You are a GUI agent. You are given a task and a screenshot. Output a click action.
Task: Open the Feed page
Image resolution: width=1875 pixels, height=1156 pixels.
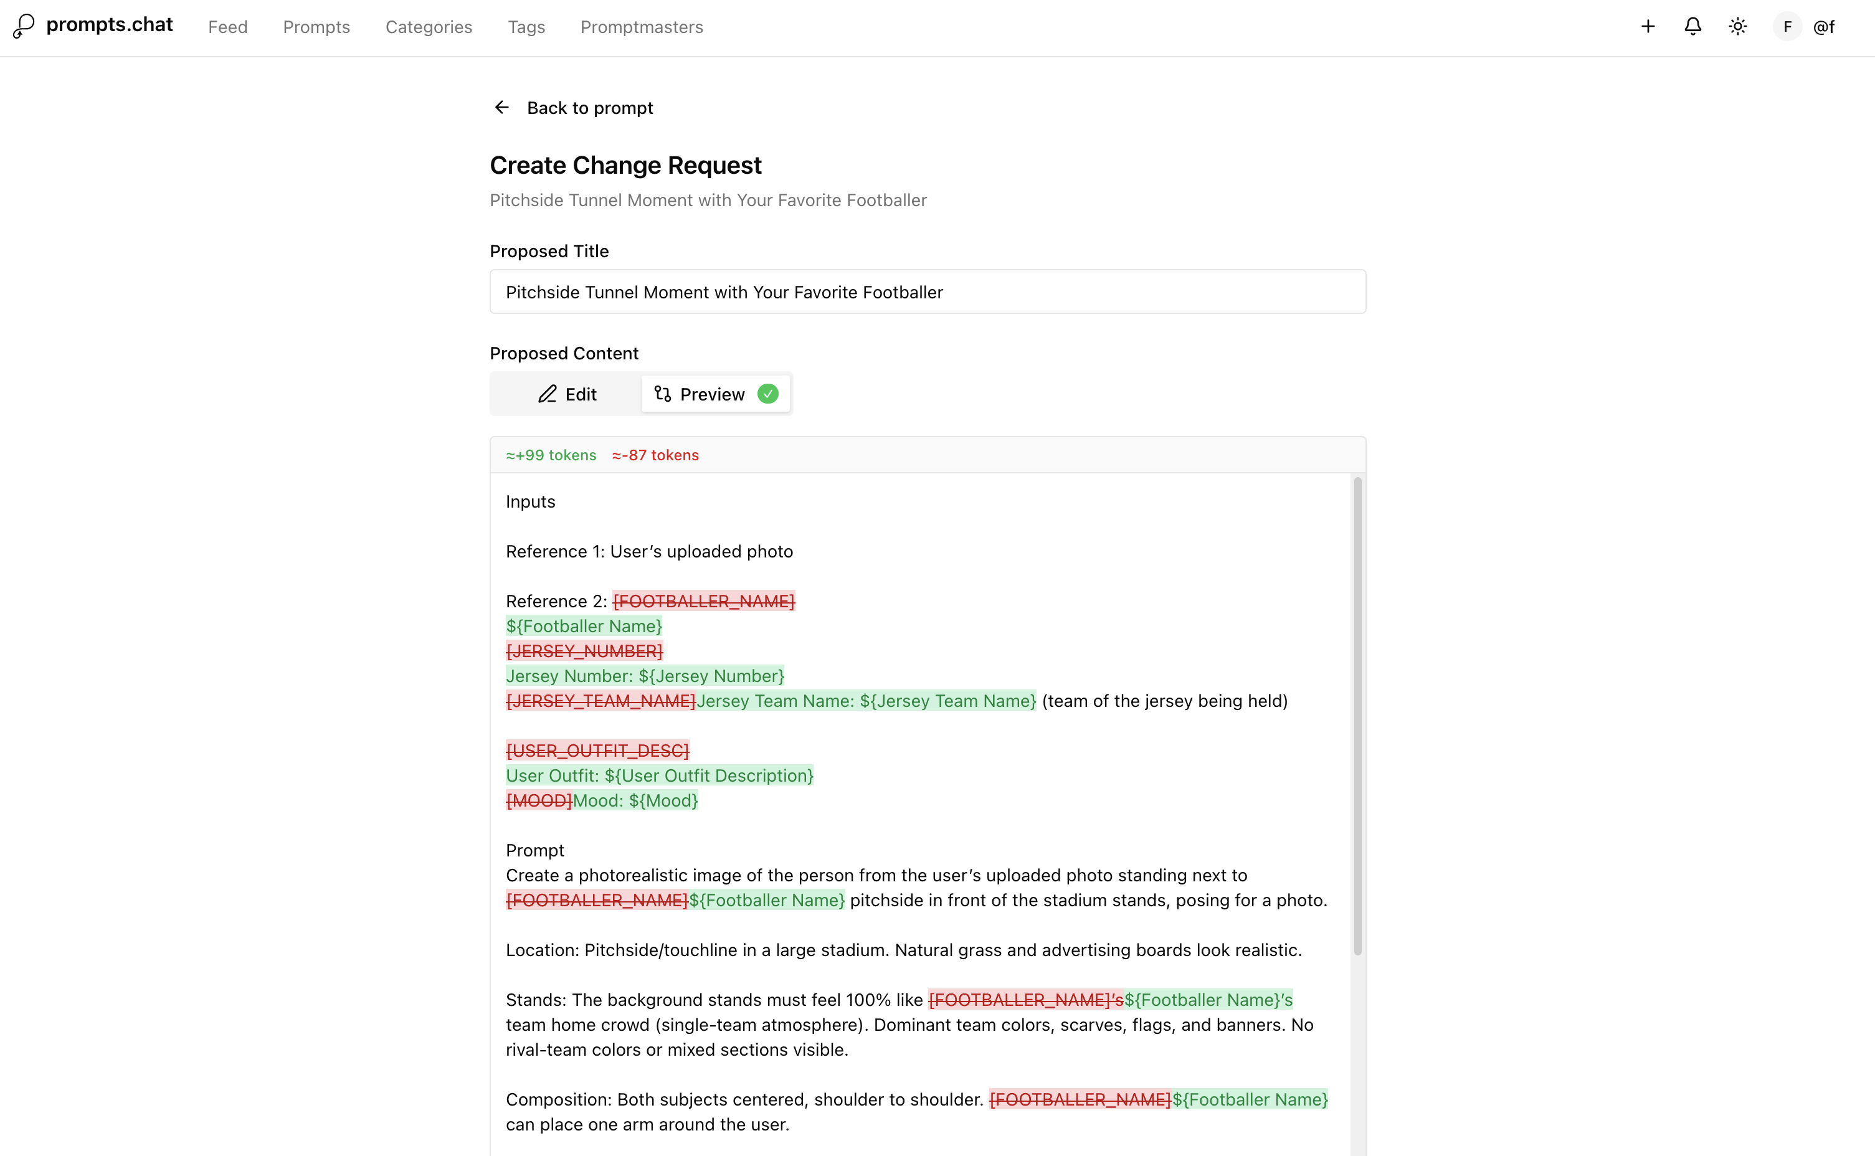point(227,27)
